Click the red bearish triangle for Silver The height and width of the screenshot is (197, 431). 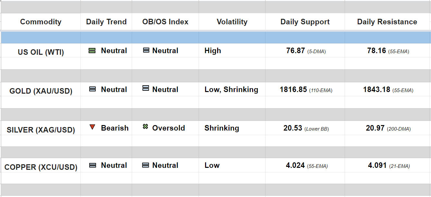(x=92, y=127)
